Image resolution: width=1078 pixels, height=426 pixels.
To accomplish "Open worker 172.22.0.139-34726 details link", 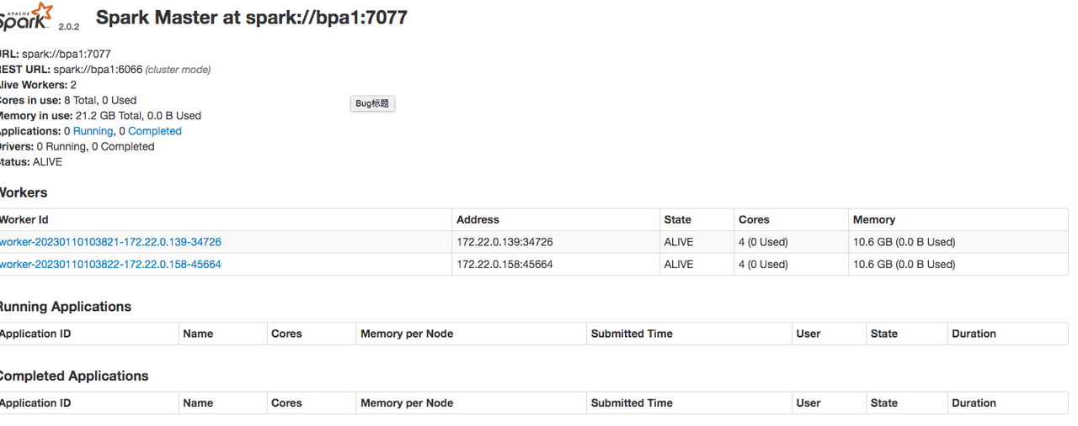I will (x=110, y=242).
